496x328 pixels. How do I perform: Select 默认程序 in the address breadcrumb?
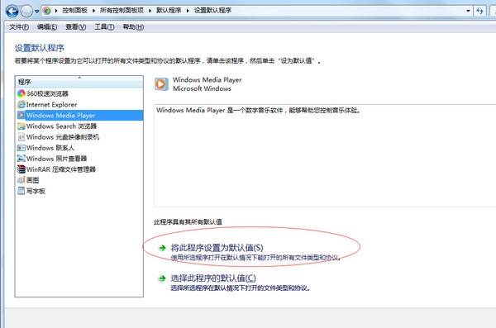(x=169, y=11)
